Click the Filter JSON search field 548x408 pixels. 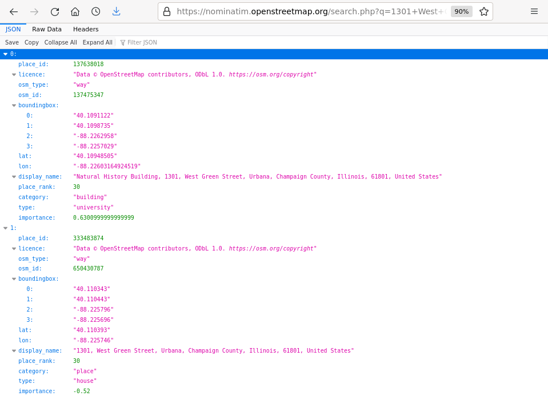pyautogui.click(x=149, y=42)
